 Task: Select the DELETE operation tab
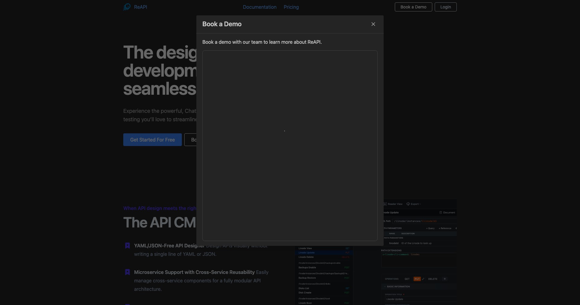click(x=433, y=279)
